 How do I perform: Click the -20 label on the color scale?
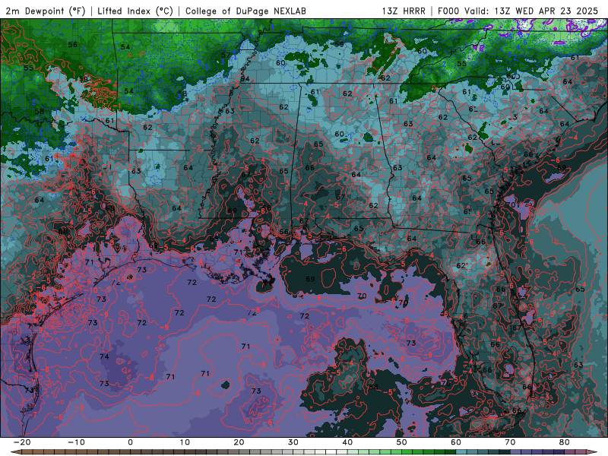coord(22,442)
